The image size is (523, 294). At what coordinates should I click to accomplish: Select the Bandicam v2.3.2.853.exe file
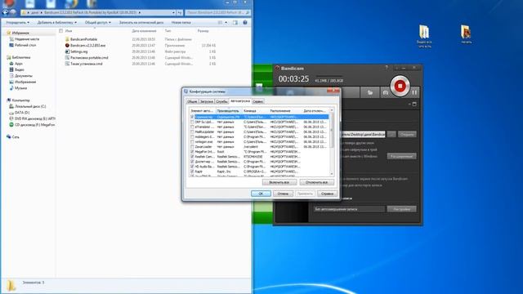87,46
